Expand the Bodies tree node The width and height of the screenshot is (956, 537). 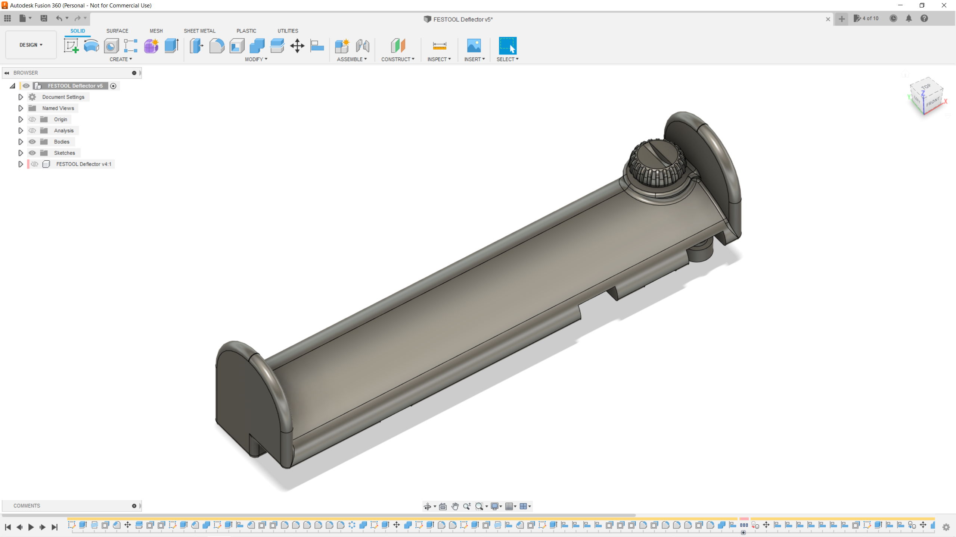point(21,142)
